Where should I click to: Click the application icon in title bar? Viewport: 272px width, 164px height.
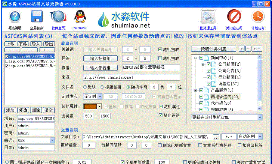click(x=4, y=4)
